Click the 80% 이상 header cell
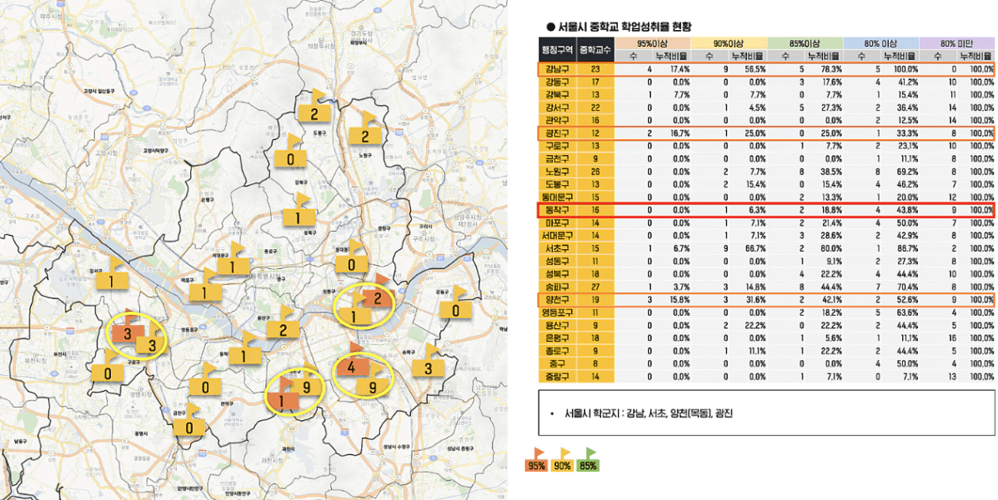The image size is (998, 500). [881, 42]
